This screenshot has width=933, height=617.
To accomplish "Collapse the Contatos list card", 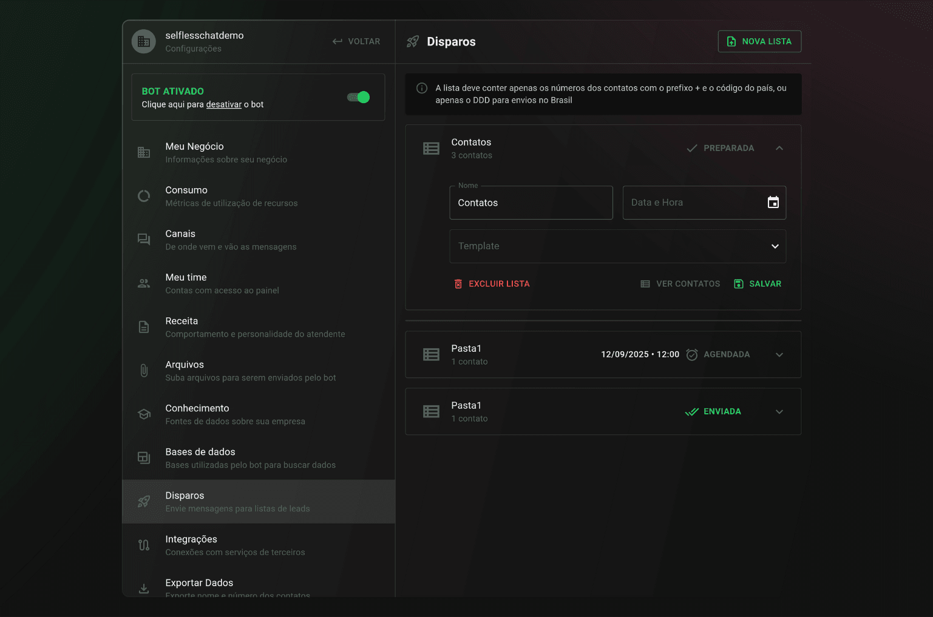I will 779,148.
